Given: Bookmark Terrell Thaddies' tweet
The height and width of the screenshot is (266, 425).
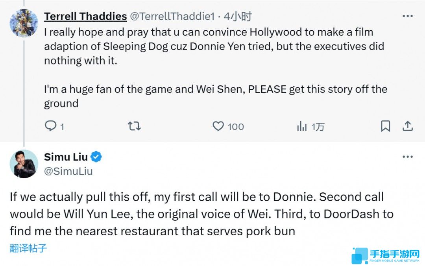Looking at the screenshot, I should [385, 126].
